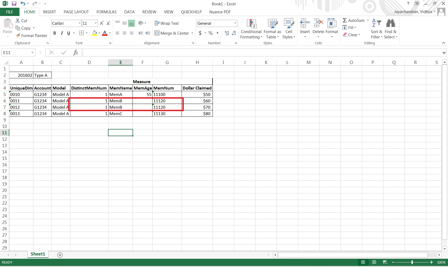Click Increase Decimal icon
This screenshot has width=448, height=267.
pyautogui.click(x=227, y=33)
